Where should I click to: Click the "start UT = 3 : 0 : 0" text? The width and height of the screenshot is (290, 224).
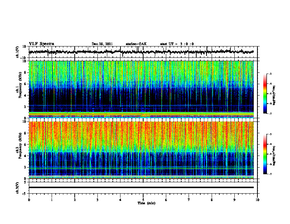177,44
